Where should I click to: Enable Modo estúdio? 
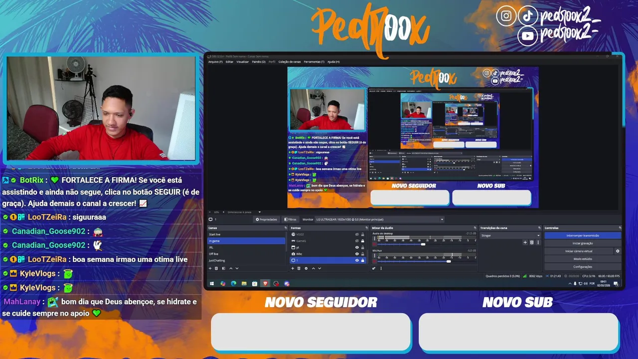(583, 259)
